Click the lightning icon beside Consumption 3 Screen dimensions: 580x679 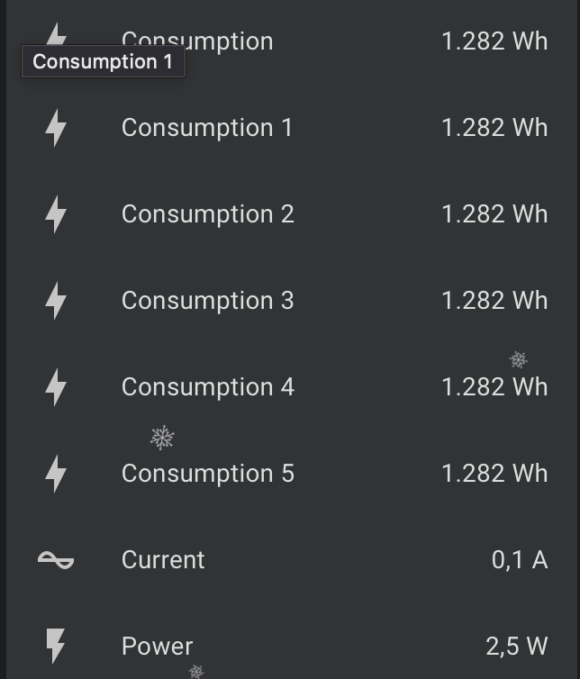click(x=56, y=301)
